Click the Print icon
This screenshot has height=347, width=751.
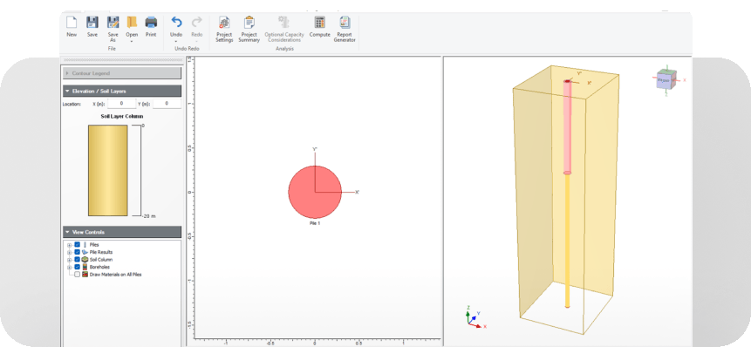pyautogui.click(x=151, y=23)
